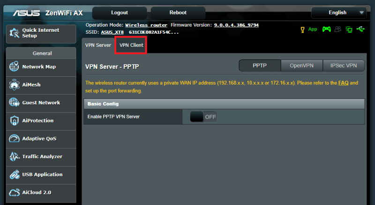Click the yellow notification lamp icon

(x=302, y=29)
